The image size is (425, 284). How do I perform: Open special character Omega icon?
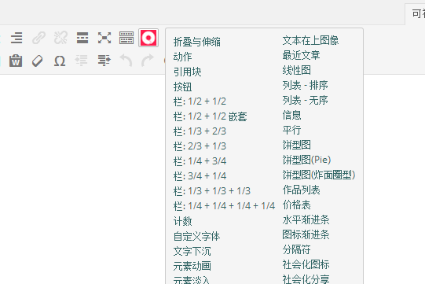point(60,61)
